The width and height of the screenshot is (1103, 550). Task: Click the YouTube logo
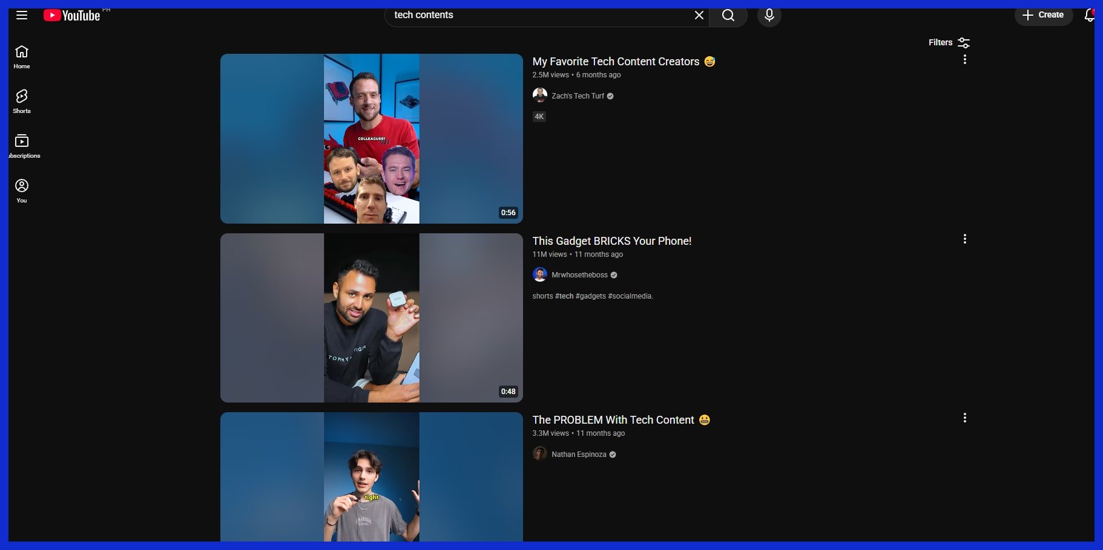[x=72, y=16]
